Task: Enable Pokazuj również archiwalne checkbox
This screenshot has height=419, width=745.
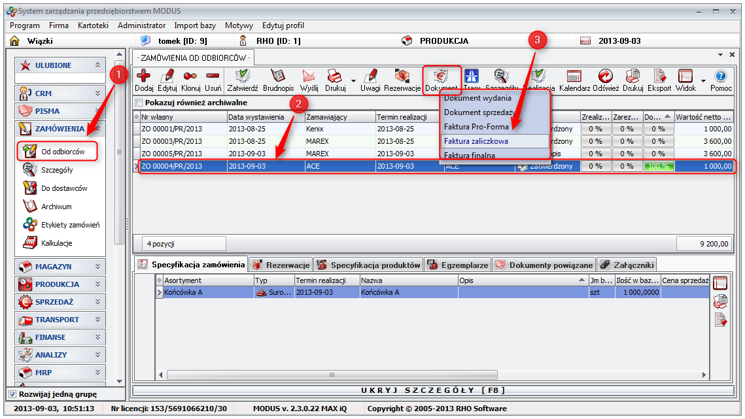Action: point(138,103)
